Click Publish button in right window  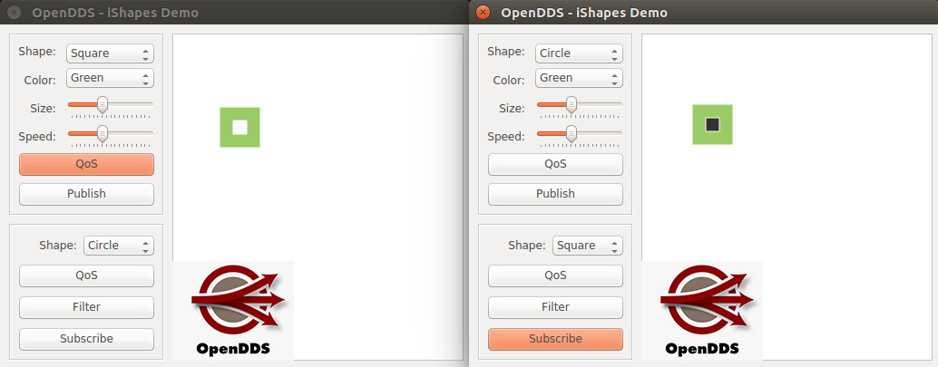(556, 194)
